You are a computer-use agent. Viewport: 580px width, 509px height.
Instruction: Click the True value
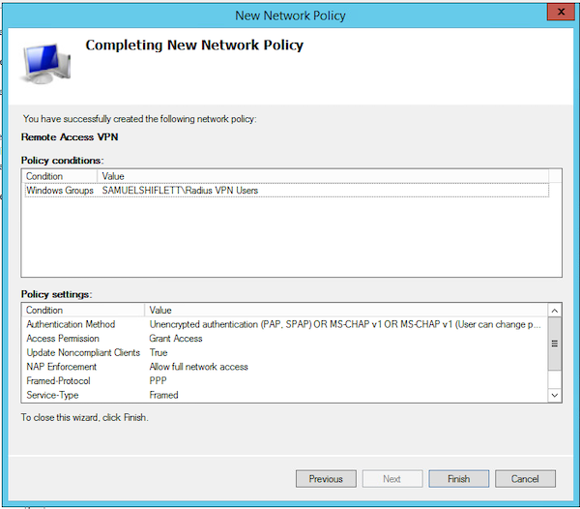click(159, 352)
